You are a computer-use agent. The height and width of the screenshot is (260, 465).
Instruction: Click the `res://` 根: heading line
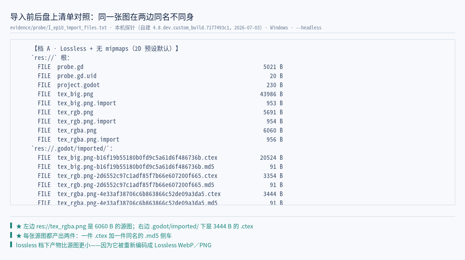pyautogui.click(x=50, y=58)
